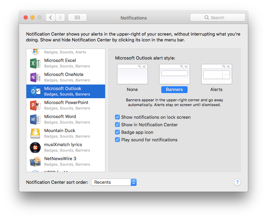Toggle Play sound for notifications
Image resolution: width=267 pixels, height=219 pixels.
(x=117, y=140)
